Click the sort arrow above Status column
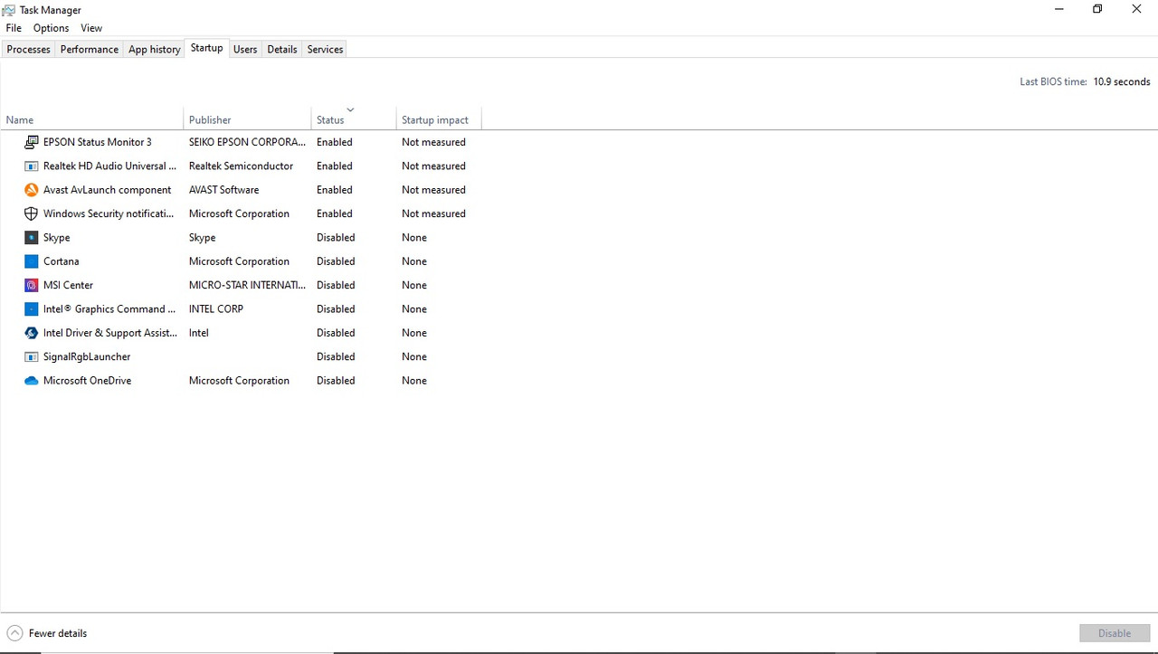 (350, 109)
